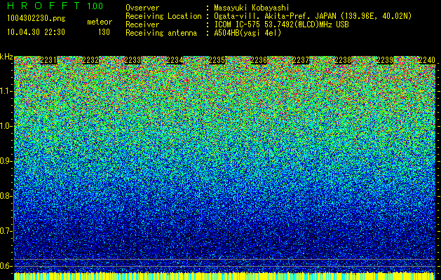Click the 2231 time marker
This screenshot has width=441, height=280.
(x=48, y=60)
